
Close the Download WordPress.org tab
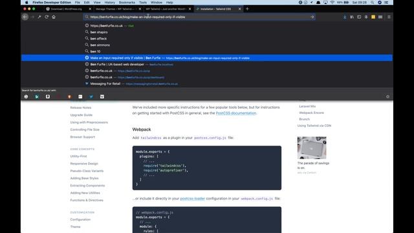point(90,8)
